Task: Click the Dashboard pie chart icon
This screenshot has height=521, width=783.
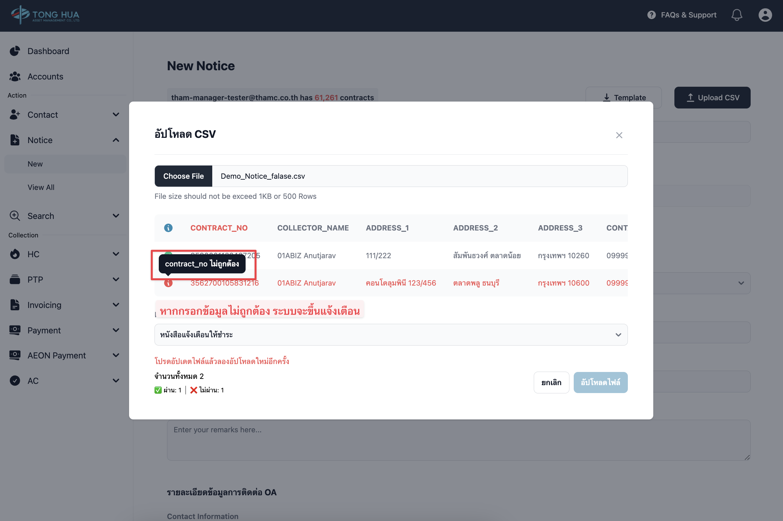Action: click(x=15, y=51)
